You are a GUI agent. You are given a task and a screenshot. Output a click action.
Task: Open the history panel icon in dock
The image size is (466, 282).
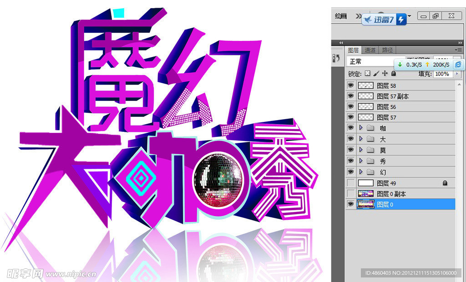point(336,58)
